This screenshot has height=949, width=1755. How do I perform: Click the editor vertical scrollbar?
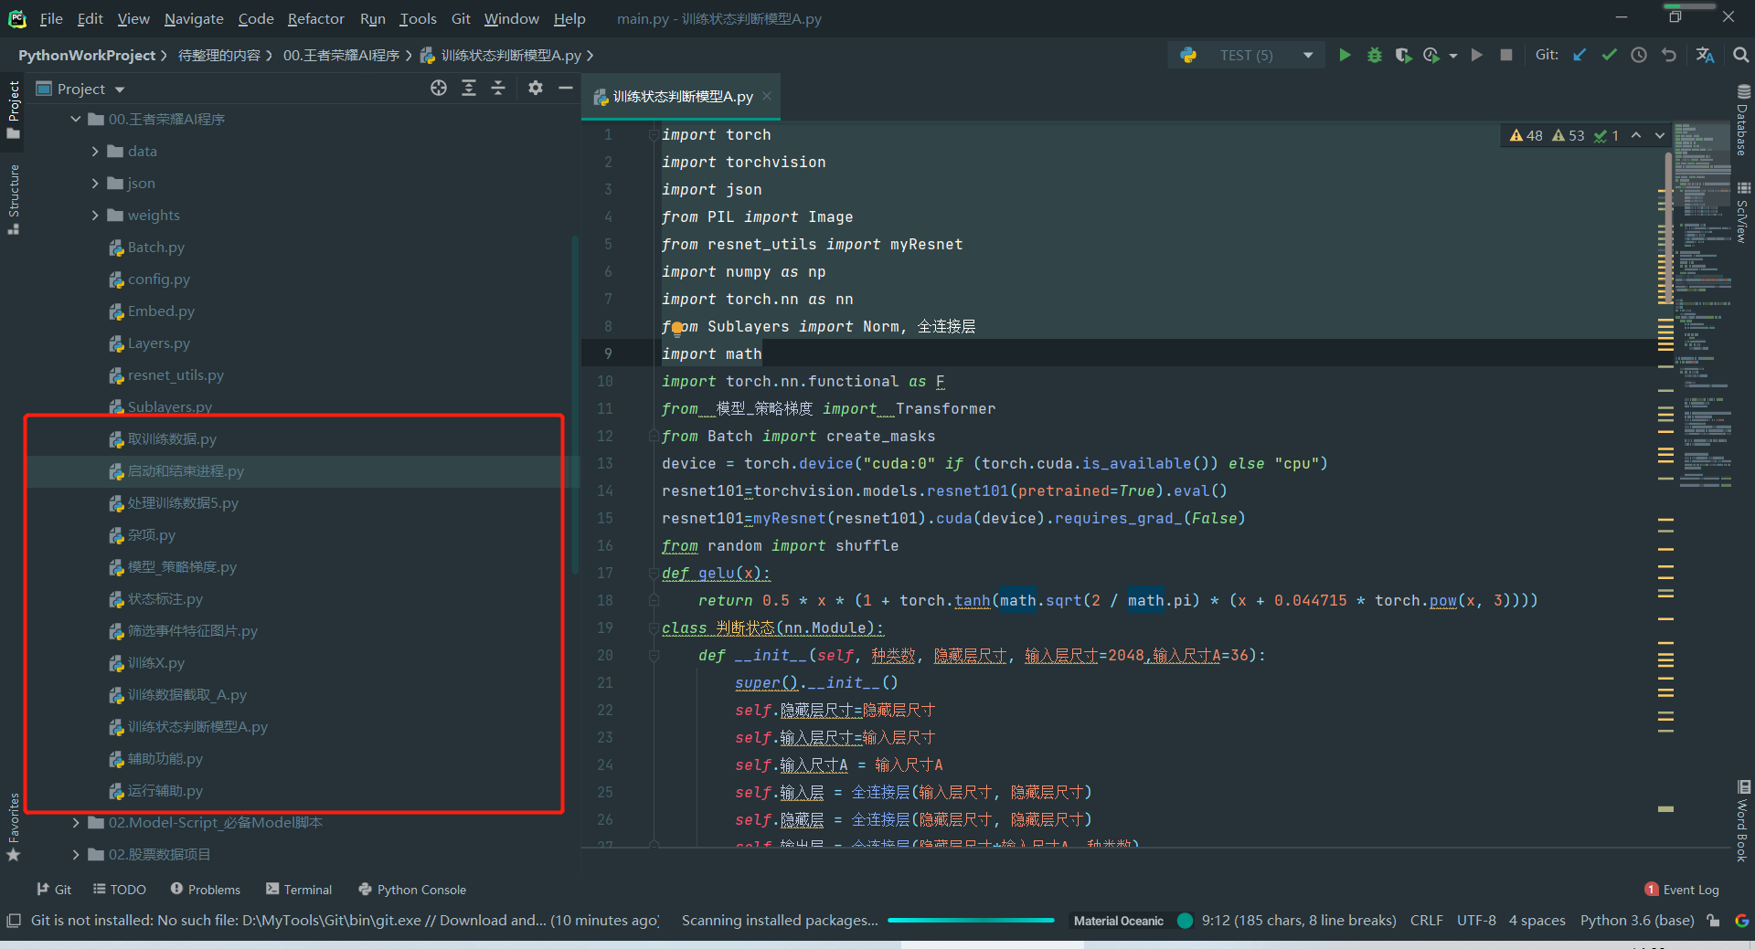pyautogui.click(x=1668, y=228)
